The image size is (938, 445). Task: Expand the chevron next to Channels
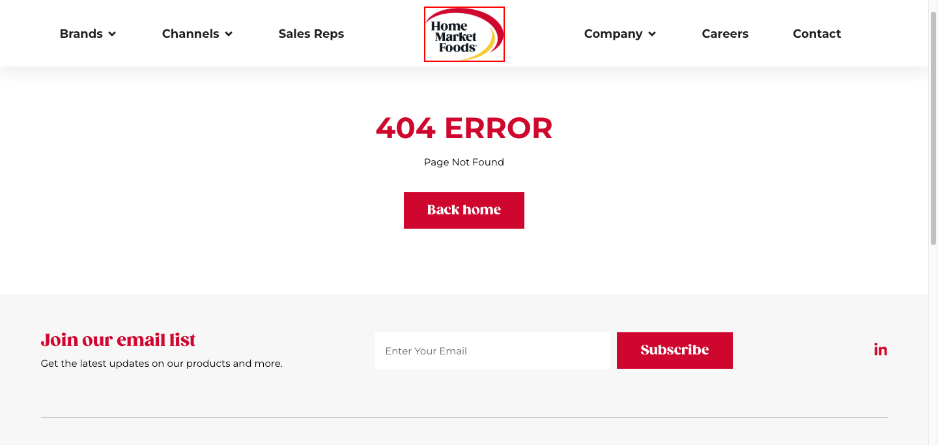click(x=229, y=34)
